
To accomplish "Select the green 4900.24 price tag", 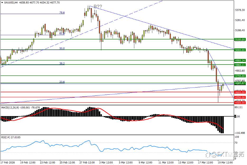I will pyautogui.click(x=240, y=61).
